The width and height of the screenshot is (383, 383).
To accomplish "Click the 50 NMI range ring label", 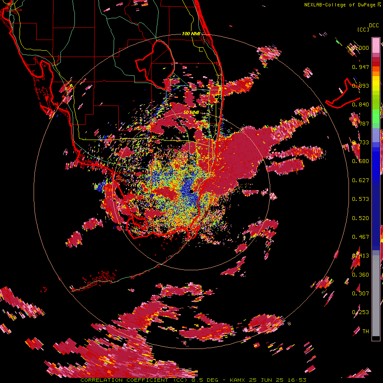I will tap(191, 112).
